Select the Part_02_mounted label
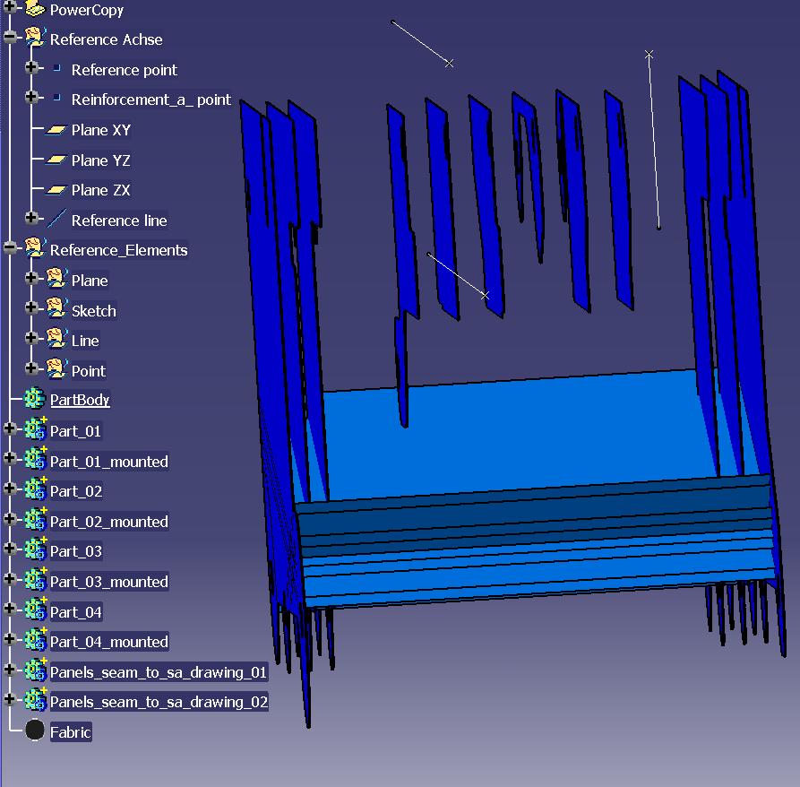Viewport: 800px width, 787px height. point(109,522)
